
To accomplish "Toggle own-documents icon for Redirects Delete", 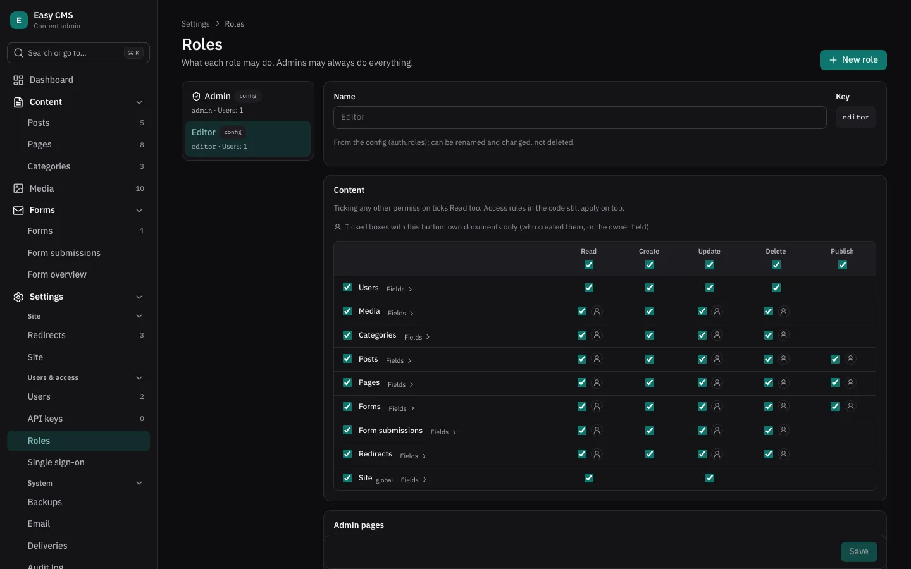I will point(783,454).
